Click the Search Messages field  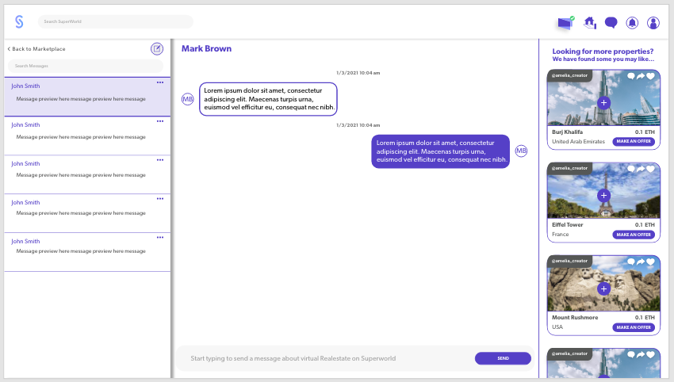pyautogui.click(x=86, y=66)
